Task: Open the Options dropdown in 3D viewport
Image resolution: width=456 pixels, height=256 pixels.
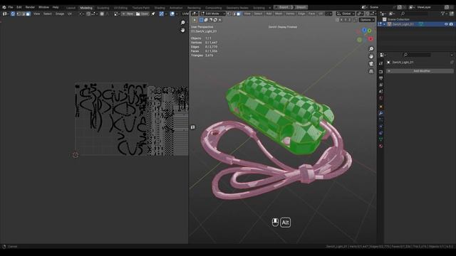Action: tap(367, 20)
